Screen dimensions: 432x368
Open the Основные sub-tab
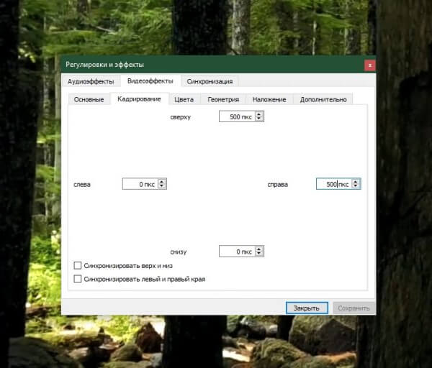point(89,99)
